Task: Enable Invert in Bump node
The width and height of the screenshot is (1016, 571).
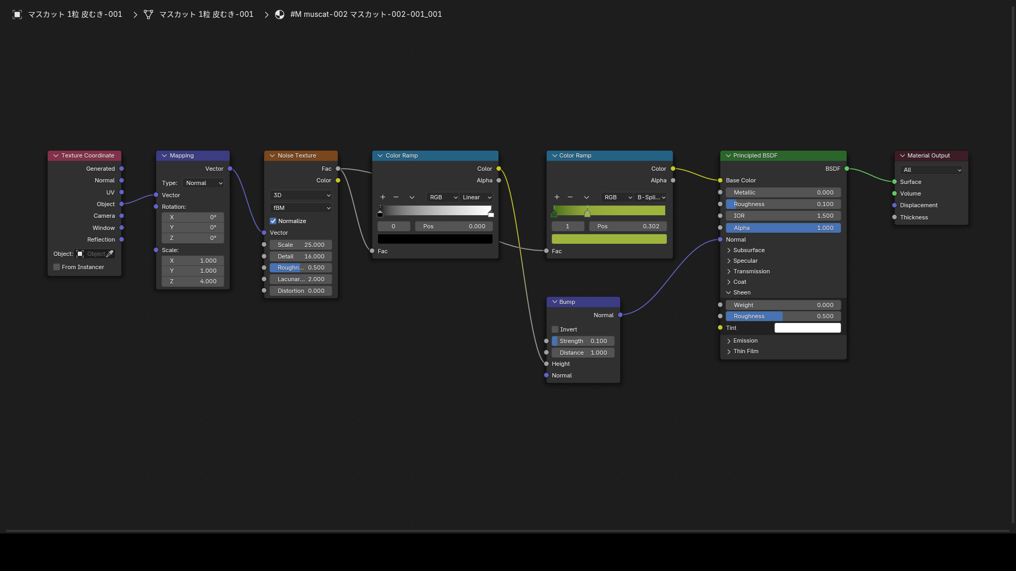Action: click(555, 329)
